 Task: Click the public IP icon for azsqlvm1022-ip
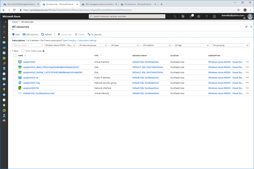(20, 77)
